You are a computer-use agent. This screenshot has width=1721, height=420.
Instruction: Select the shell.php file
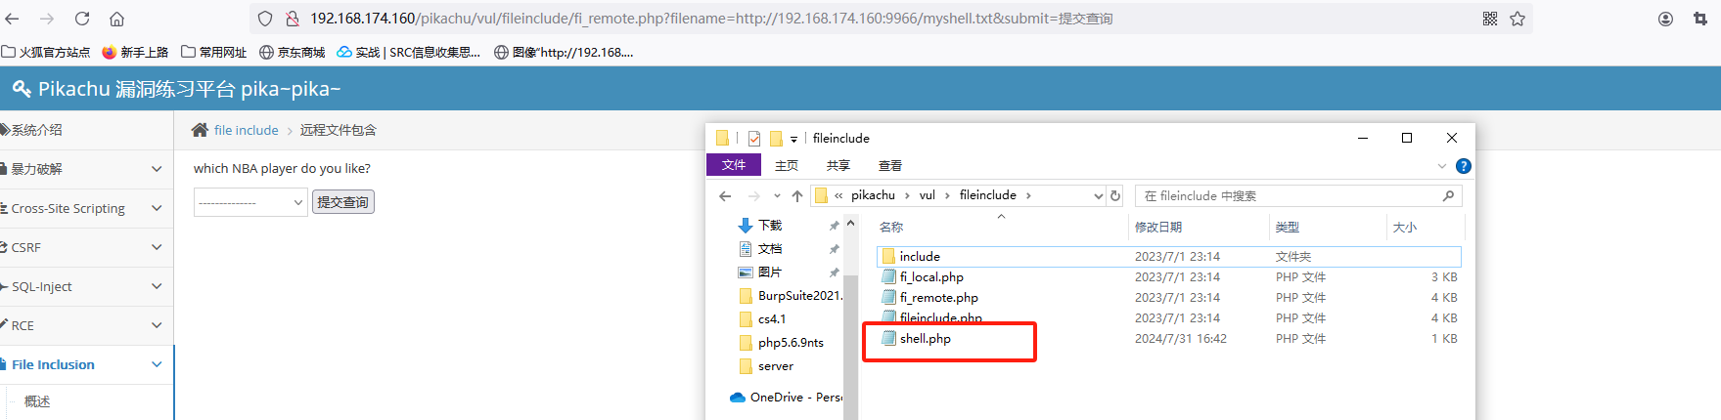click(x=1169, y=338)
